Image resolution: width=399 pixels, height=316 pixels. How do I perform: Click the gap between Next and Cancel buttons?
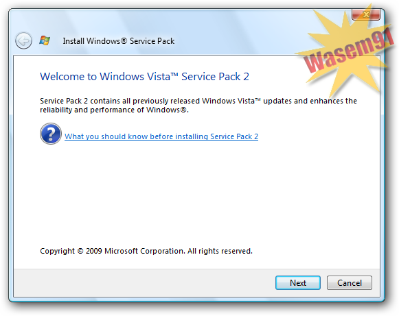pos(323,282)
